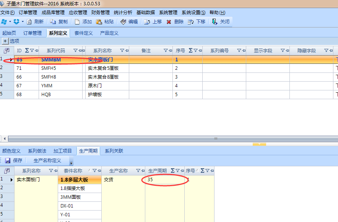Click the 编辑 edit toolbar icon
The image size is (338, 222).
[x=123, y=22]
